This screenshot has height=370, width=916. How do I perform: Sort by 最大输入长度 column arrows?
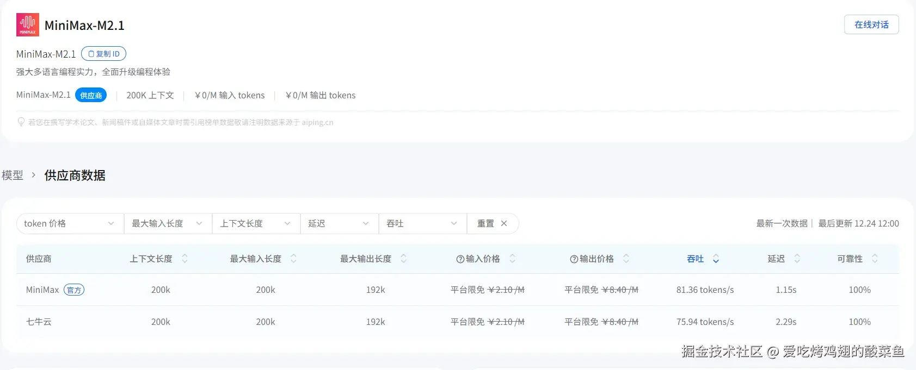click(293, 259)
